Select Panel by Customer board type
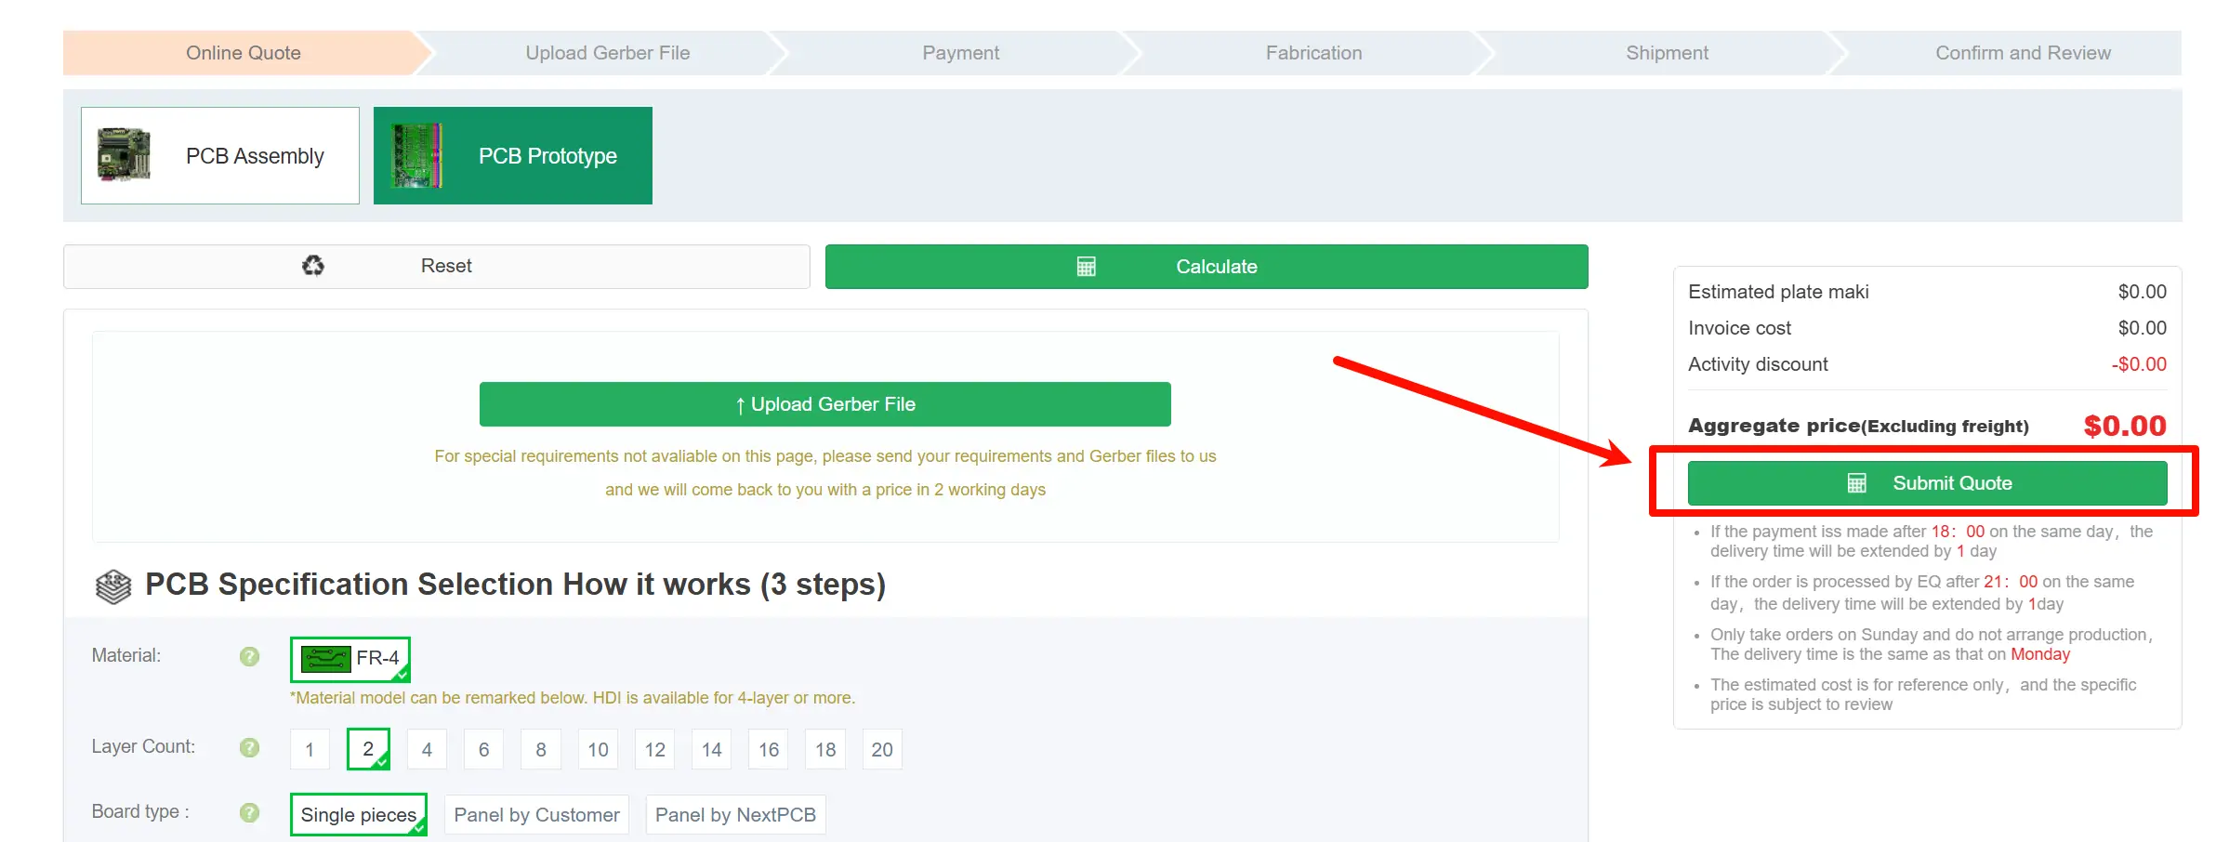The height and width of the screenshot is (842, 2229). (536, 815)
